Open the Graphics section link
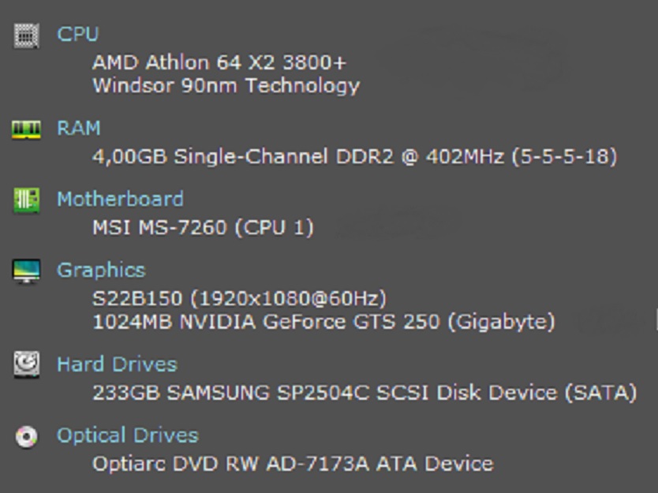This screenshot has width=658, height=493. pyautogui.click(x=102, y=271)
